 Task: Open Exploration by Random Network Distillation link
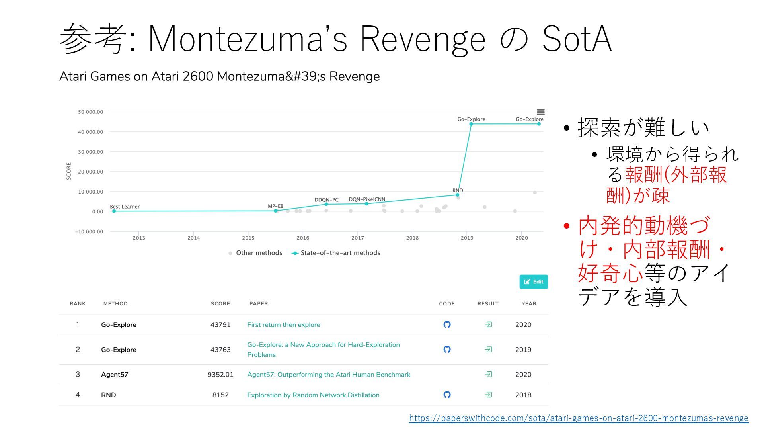pyautogui.click(x=313, y=395)
